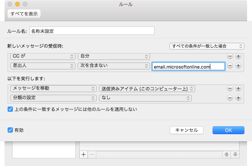
Task: Remove the メッセージを移動 action row
Action: (230, 88)
